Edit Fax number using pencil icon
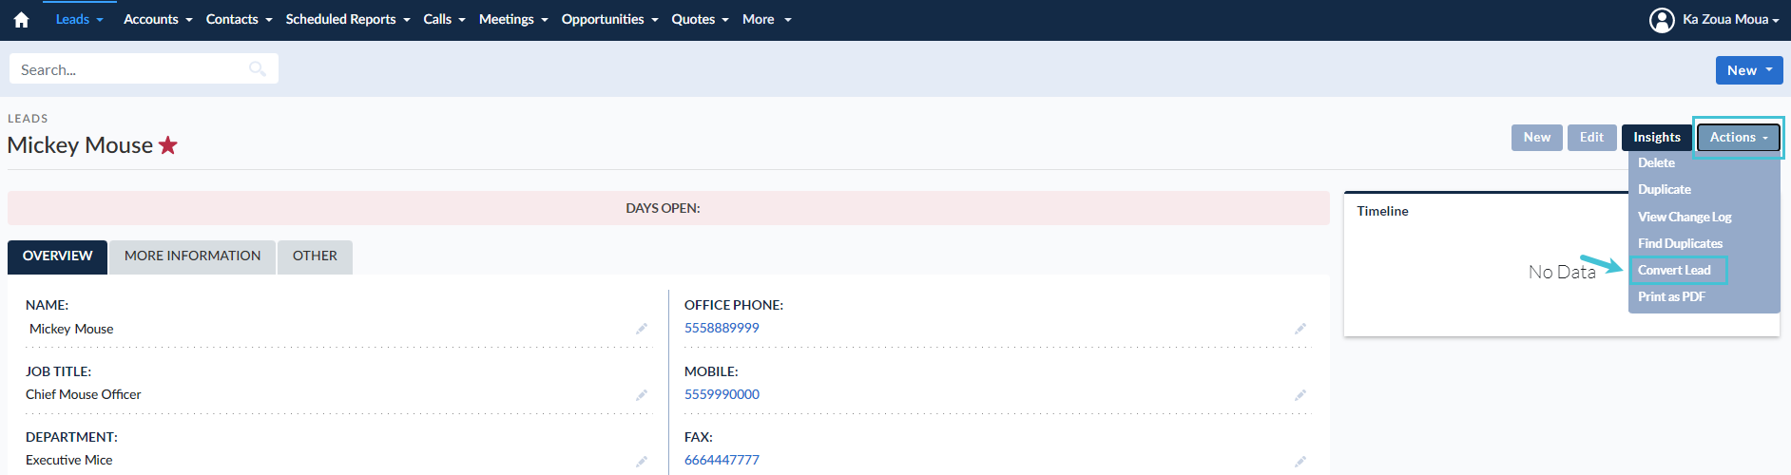This screenshot has height=475, width=1791. tap(1300, 461)
